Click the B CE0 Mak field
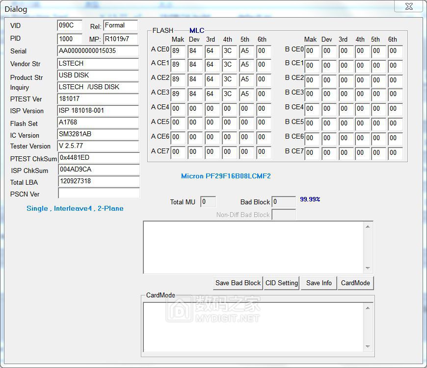The image size is (427, 368). (311, 51)
